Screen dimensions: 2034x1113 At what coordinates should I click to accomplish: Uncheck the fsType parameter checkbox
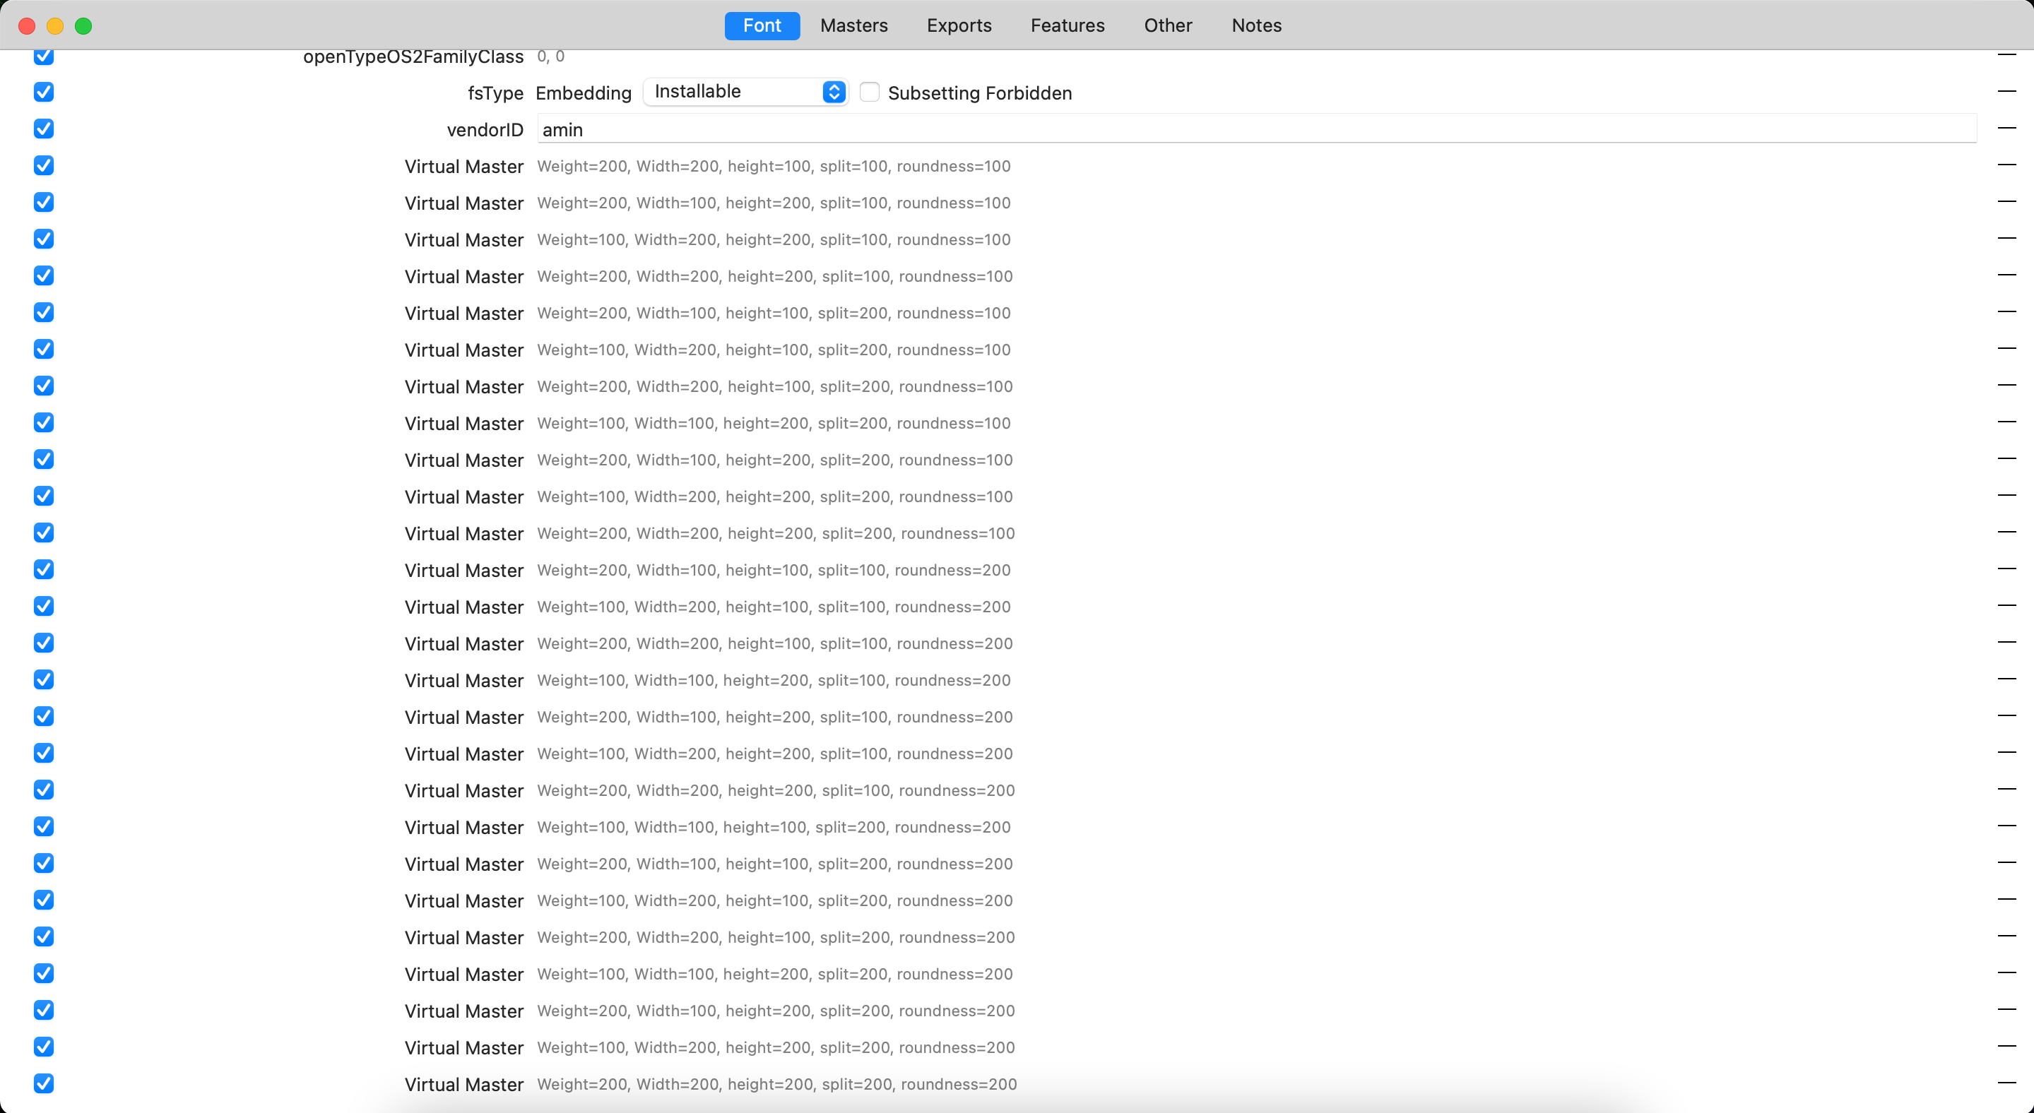45,93
